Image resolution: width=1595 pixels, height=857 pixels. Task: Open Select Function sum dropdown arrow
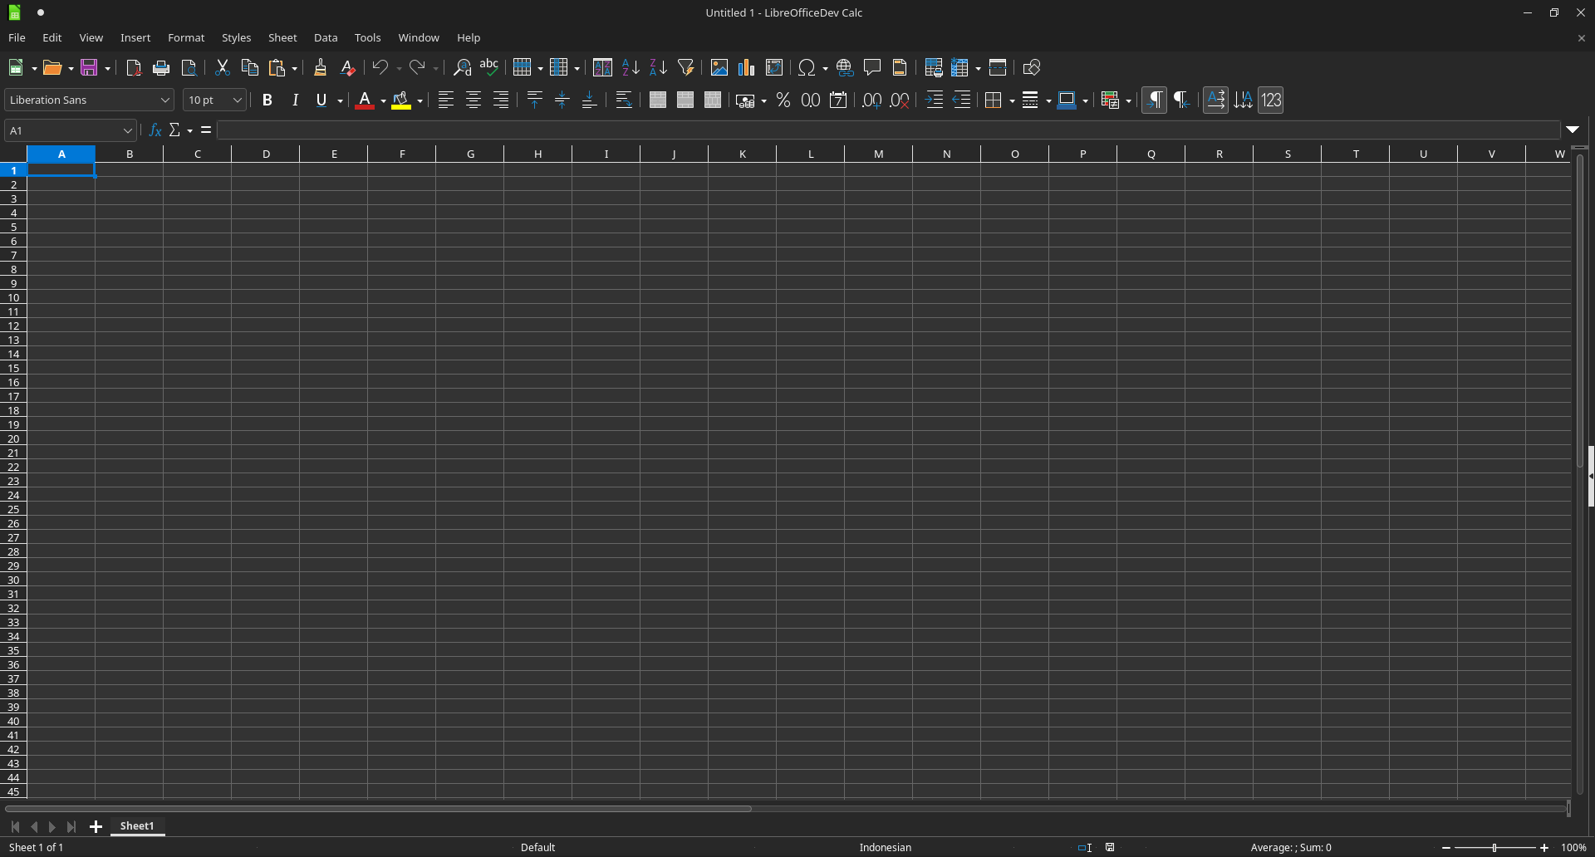click(189, 130)
